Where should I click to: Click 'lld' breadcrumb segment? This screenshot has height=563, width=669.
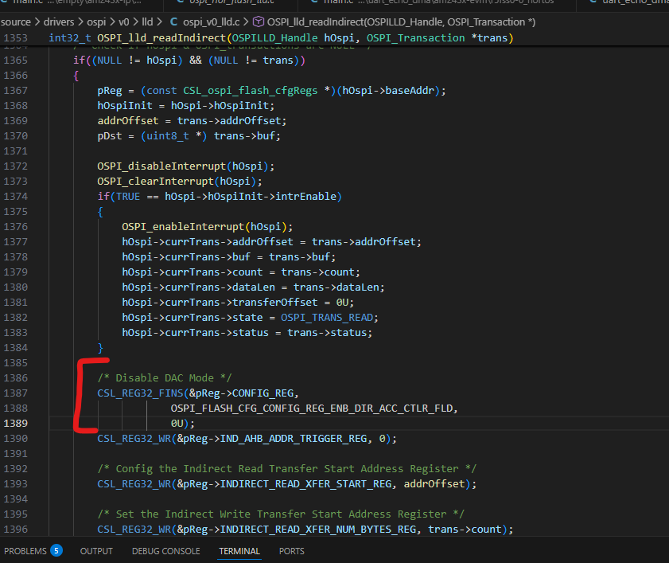pos(147,22)
